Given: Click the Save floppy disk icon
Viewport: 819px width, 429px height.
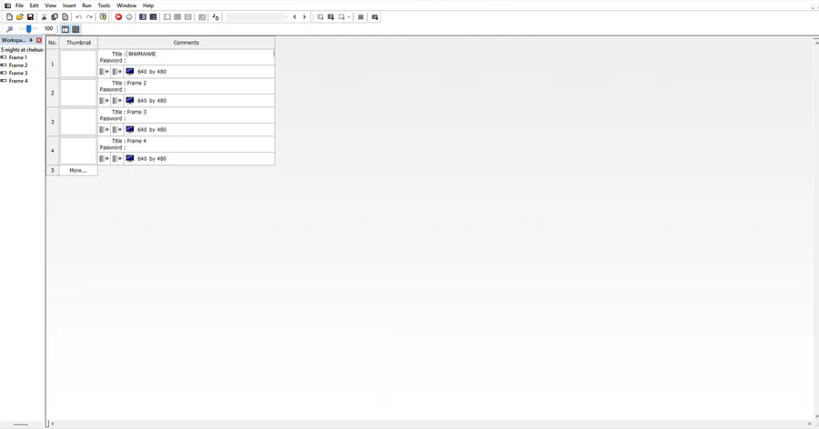Looking at the screenshot, I should pyautogui.click(x=30, y=17).
